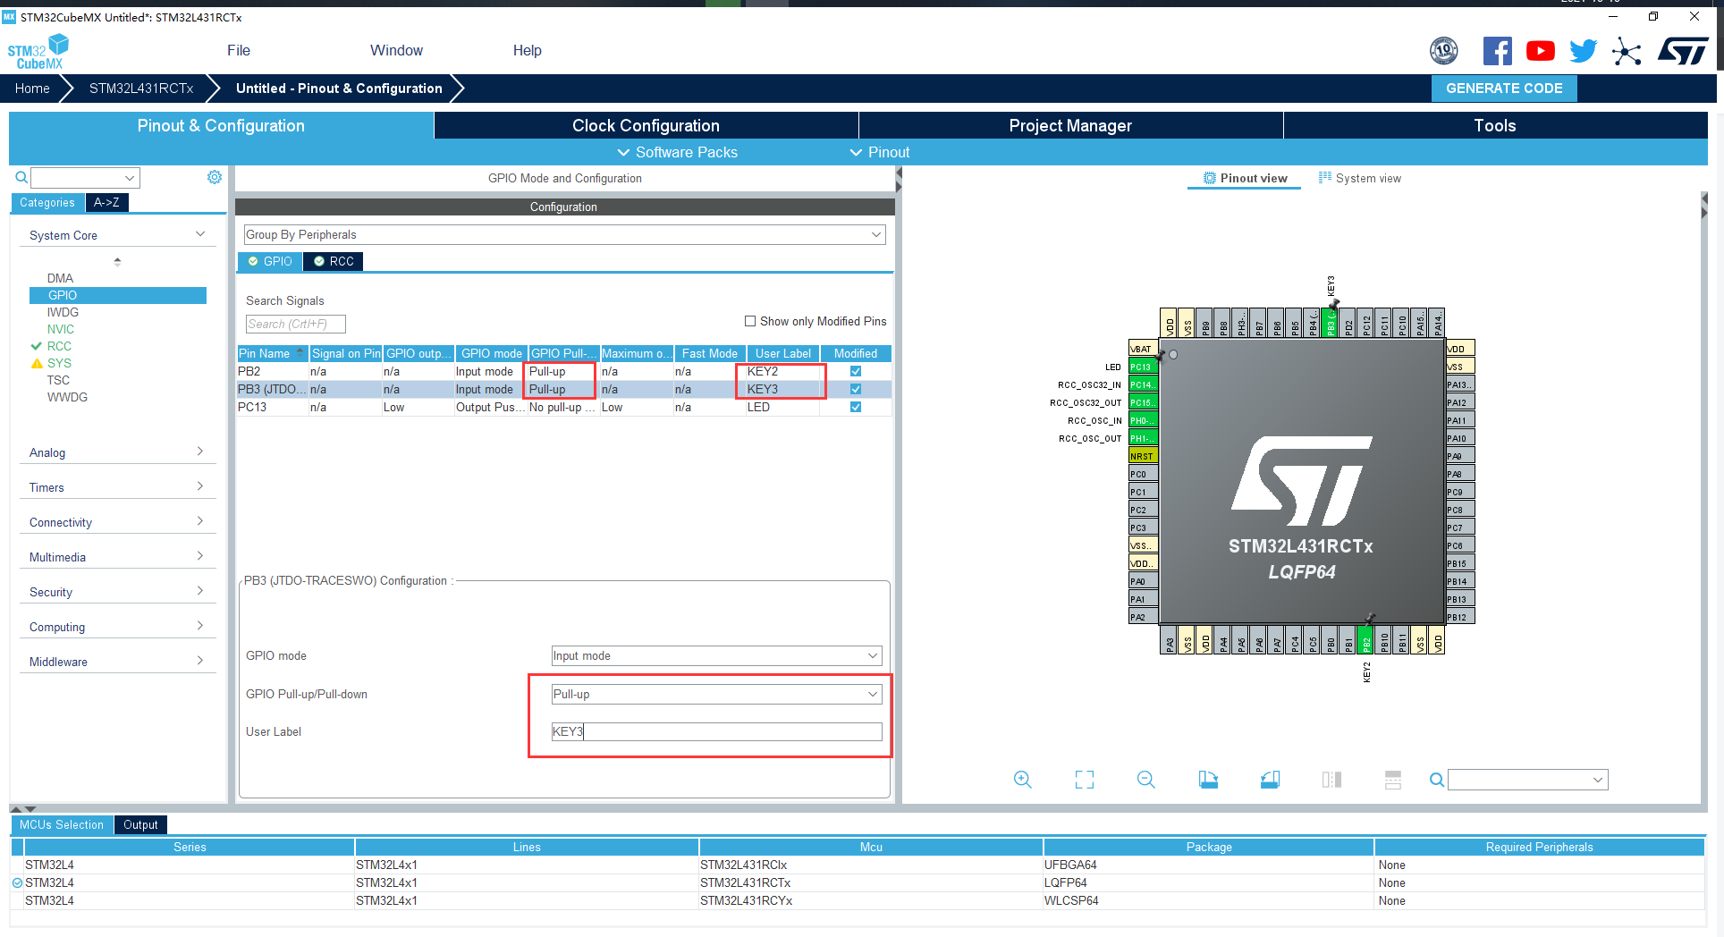This screenshot has height=937, width=1724.
Task: Switch to Tools tab
Action: click(1495, 125)
